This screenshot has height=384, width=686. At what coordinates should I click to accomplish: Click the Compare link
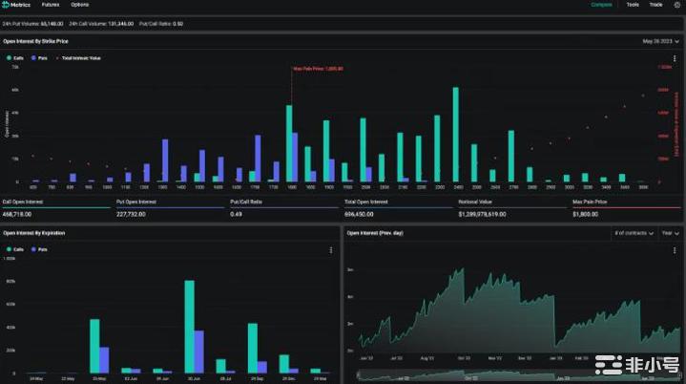601,5
